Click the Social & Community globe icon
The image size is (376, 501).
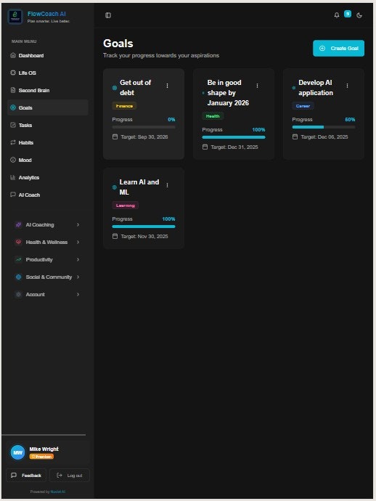pos(19,277)
